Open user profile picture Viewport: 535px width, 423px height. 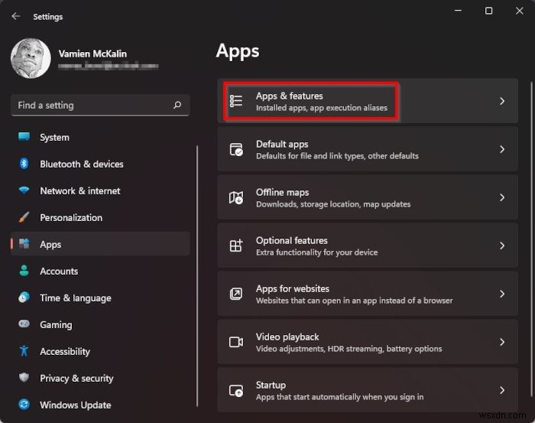(x=31, y=58)
